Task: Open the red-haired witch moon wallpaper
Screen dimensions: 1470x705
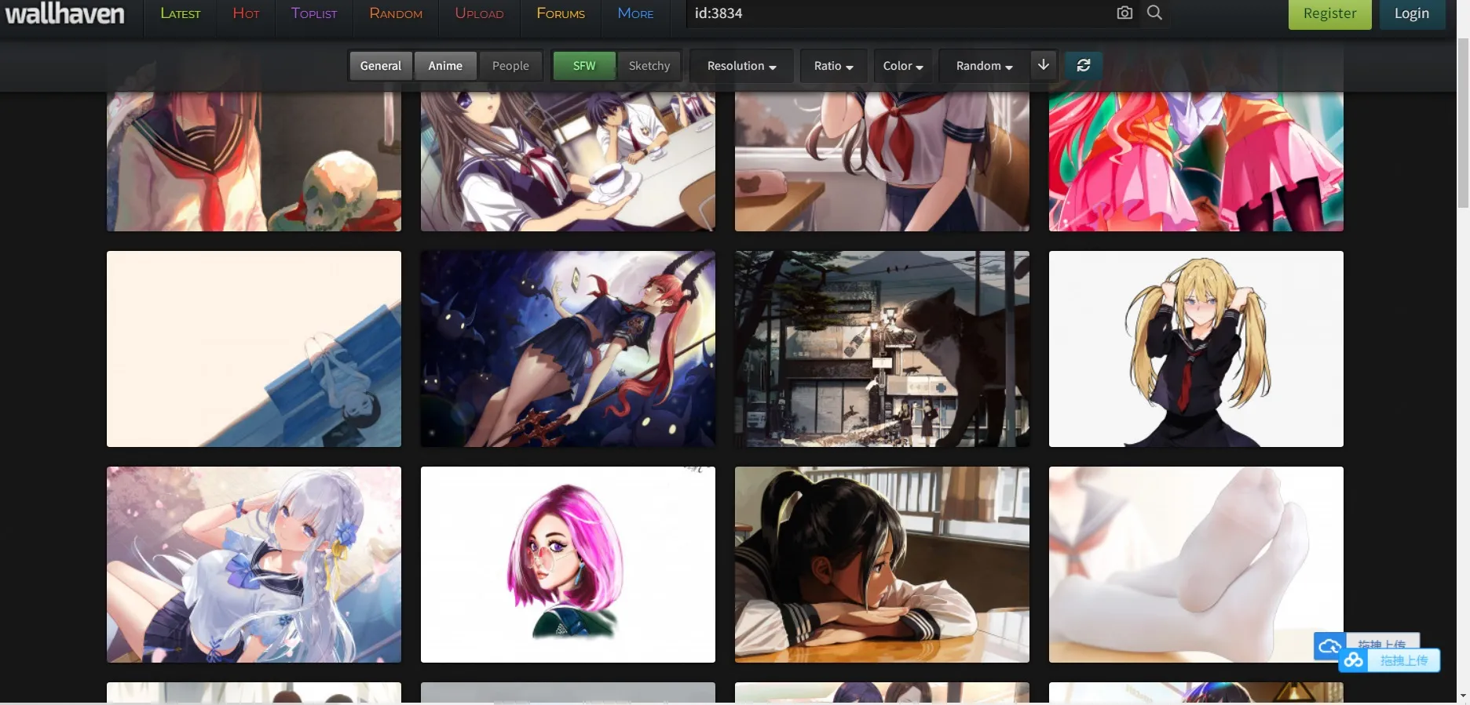Action: point(568,349)
